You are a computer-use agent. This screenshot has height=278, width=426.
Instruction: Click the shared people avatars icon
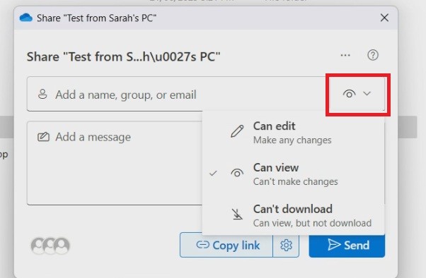[50, 246]
